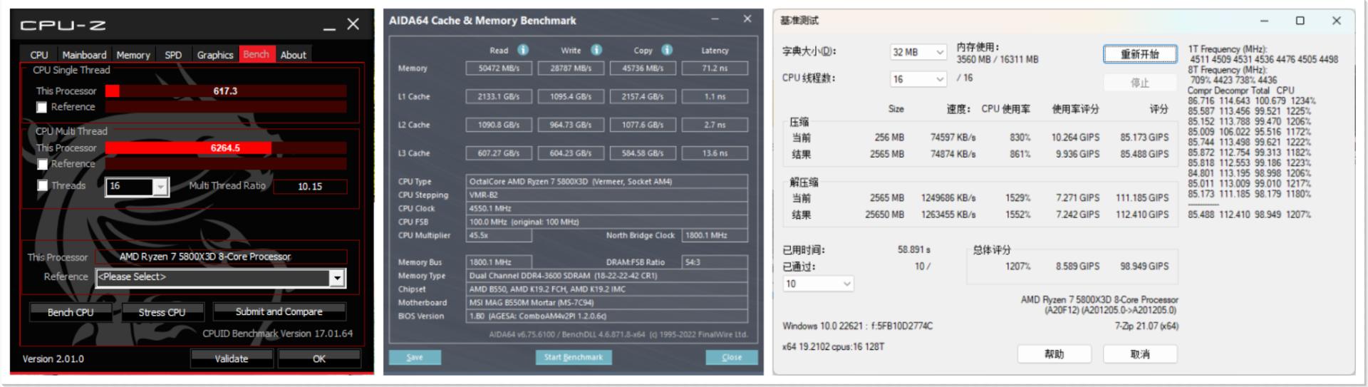The height and width of the screenshot is (387, 1368).
Task: Open Write info icon in AIDA64
Action: click(x=596, y=50)
